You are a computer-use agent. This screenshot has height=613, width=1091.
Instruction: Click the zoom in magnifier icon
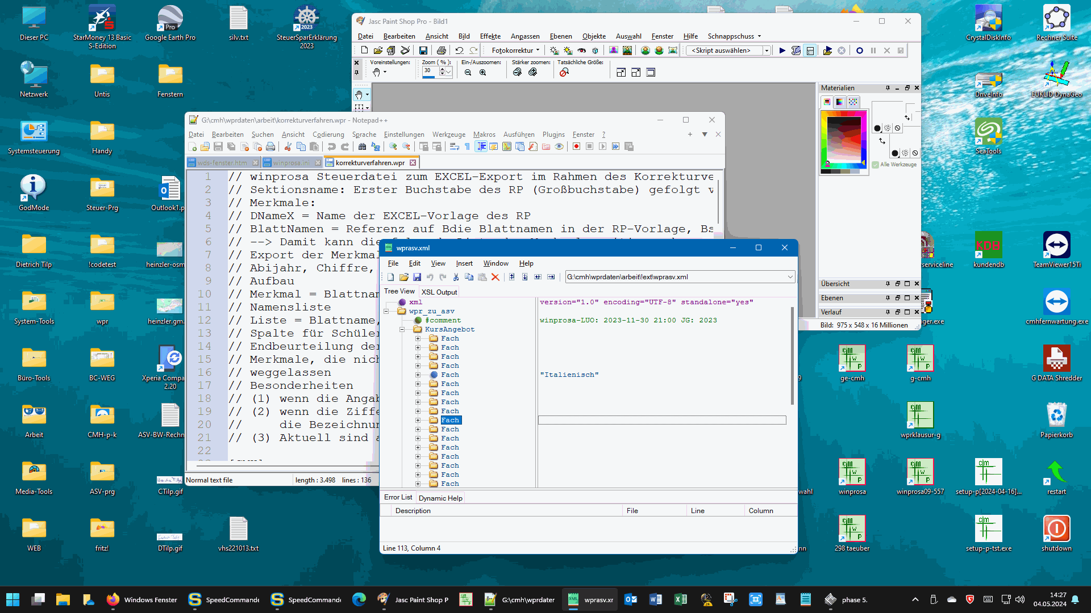(482, 73)
